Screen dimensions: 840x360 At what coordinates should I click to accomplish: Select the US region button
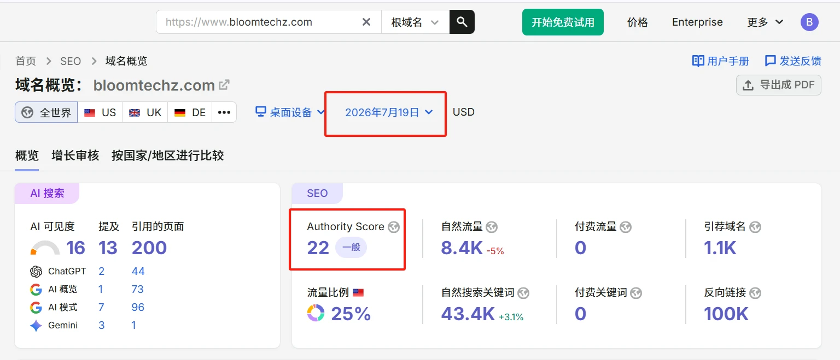(100, 112)
